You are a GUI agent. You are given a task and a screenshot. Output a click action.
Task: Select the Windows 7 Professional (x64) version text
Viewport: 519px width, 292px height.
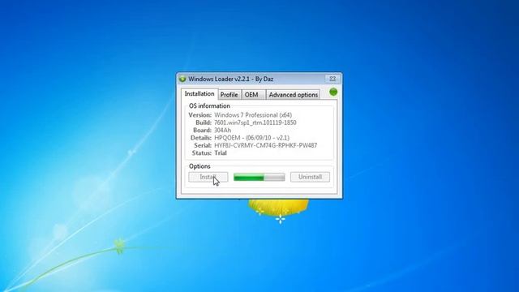click(x=253, y=115)
